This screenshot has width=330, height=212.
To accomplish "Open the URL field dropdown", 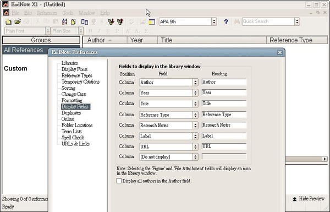I will click(195, 146).
